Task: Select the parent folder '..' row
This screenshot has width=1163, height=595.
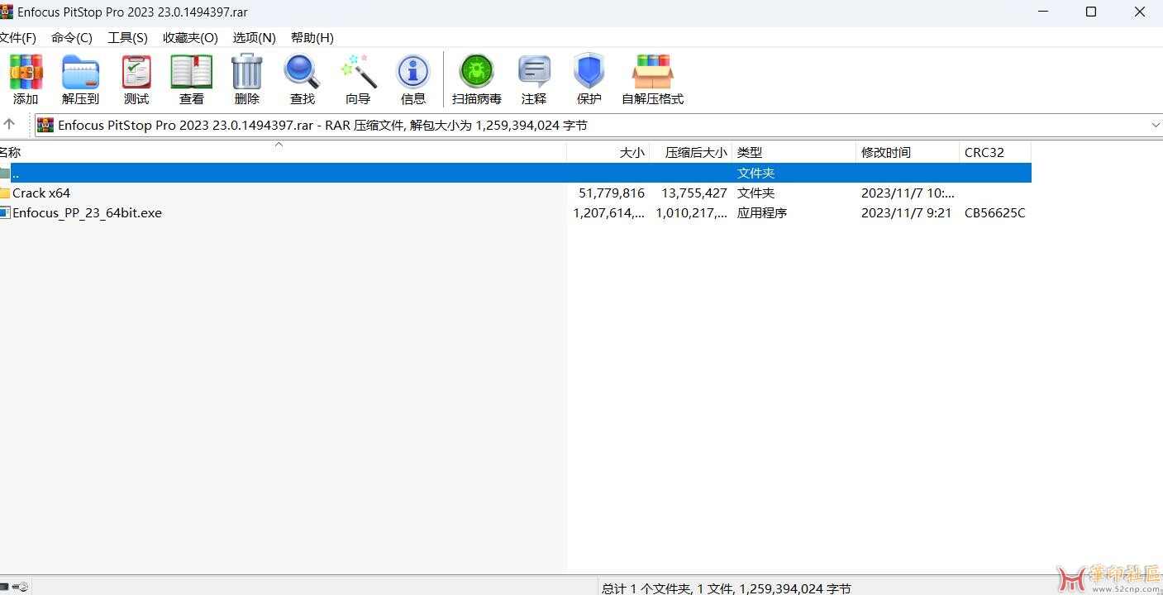Action: [516, 174]
